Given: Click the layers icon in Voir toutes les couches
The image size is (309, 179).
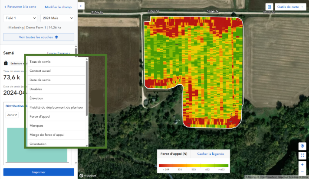Looking at the screenshot, I should [56, 37].
